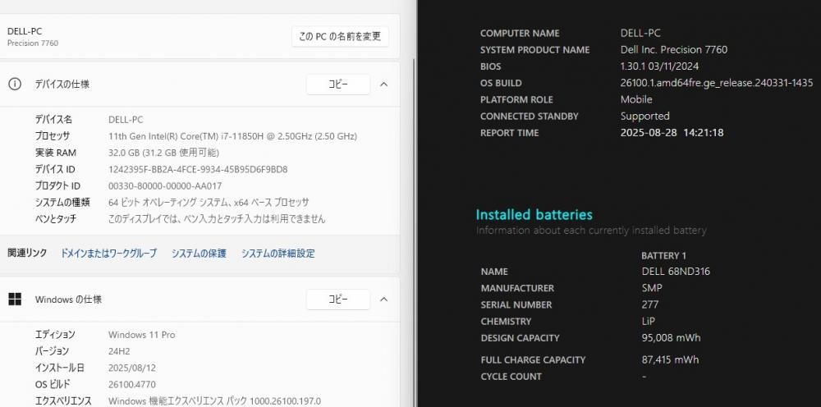Select the report's OS build 26100.1.amd64fre value
Screen dimensions: 821x407
[x=717, y=83]
